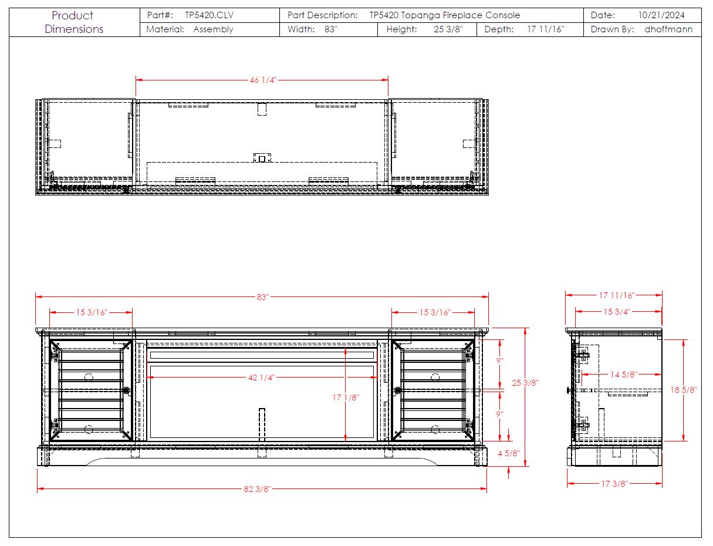The width and height of the screenshot is (713, 546).
Task: Click the Product Dimensions title block
Action: click(x=74, y=22)
